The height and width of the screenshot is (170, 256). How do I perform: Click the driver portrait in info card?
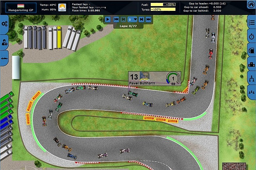(x=145, y=76)
